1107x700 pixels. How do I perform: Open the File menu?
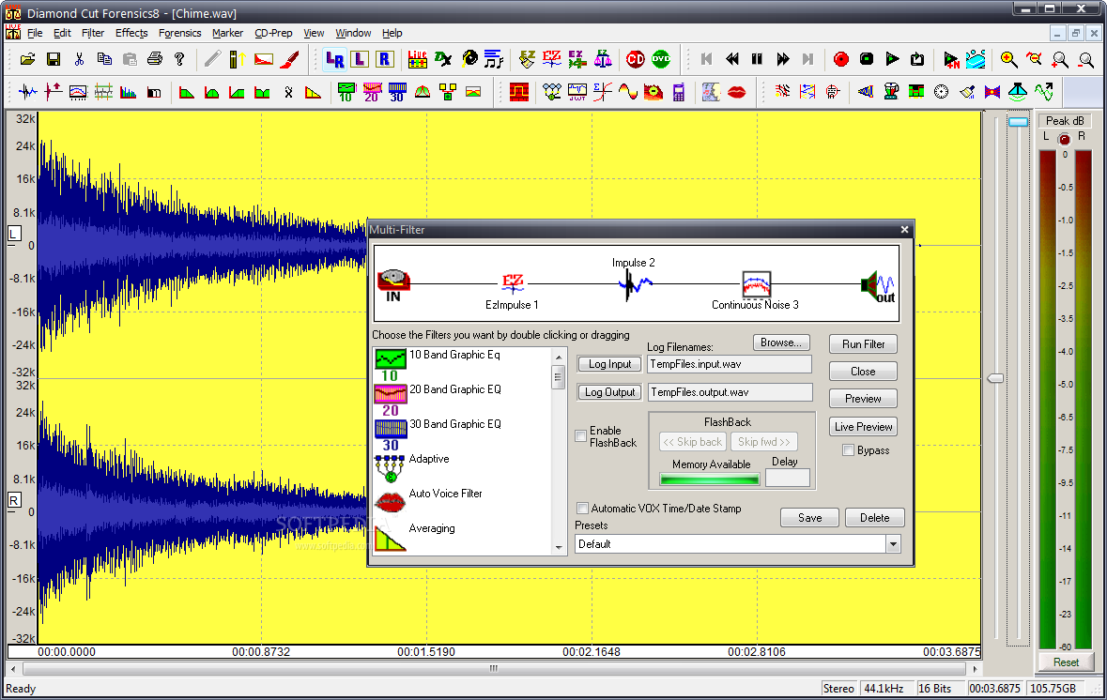coord(35,33)
